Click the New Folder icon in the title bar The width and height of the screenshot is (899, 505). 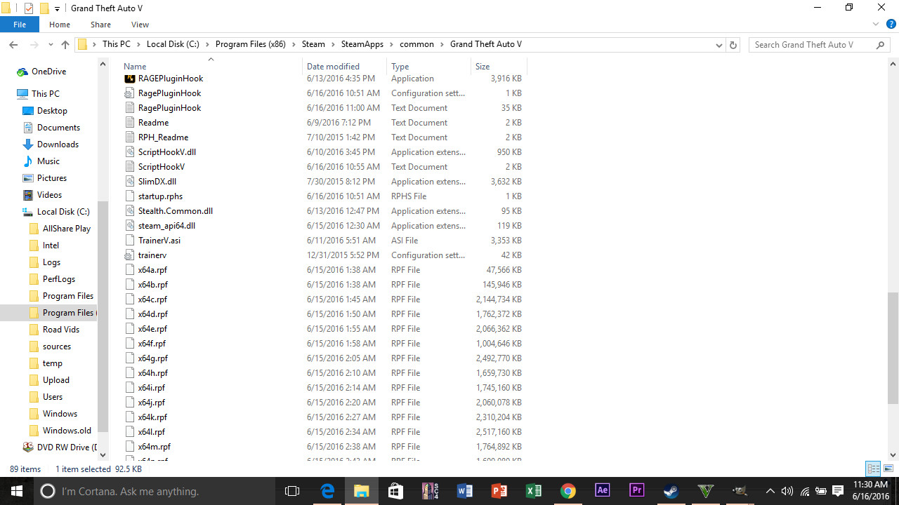[x=44, y=8]
